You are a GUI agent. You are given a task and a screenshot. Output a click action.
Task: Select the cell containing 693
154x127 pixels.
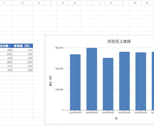tap(22, 62)
